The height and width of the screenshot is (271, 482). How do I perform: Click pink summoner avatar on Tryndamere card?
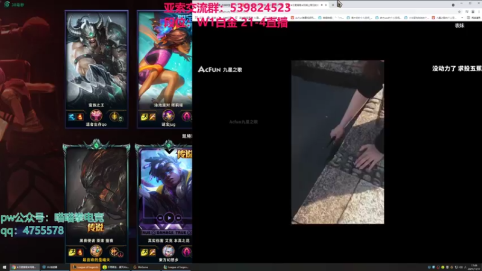[96, 116]
